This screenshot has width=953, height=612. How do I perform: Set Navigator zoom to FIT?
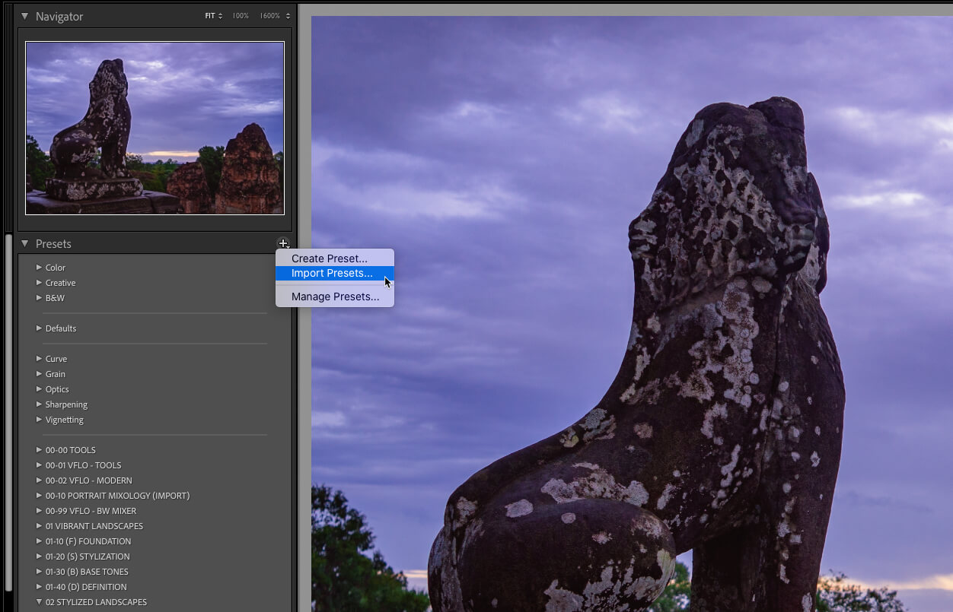[209, 16]
